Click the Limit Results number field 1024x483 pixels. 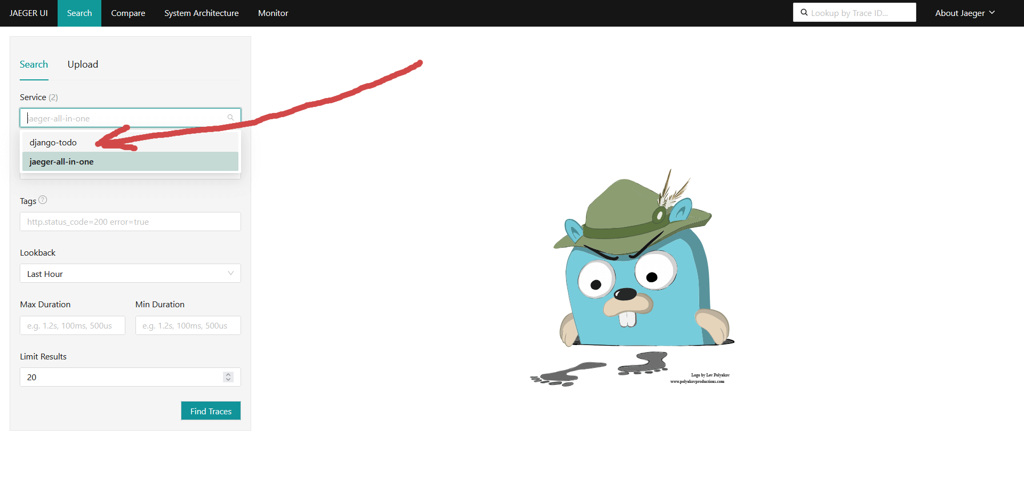(130, 377)
